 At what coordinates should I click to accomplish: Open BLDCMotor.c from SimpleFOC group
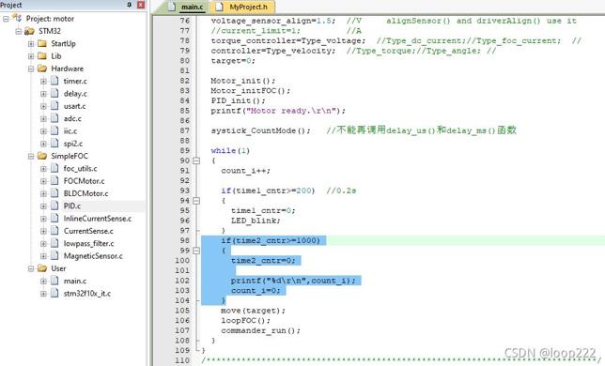point(85,193)
